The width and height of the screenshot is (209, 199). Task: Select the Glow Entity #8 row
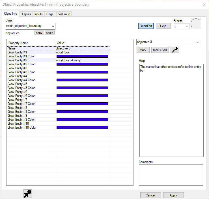(x=58, y=108)
